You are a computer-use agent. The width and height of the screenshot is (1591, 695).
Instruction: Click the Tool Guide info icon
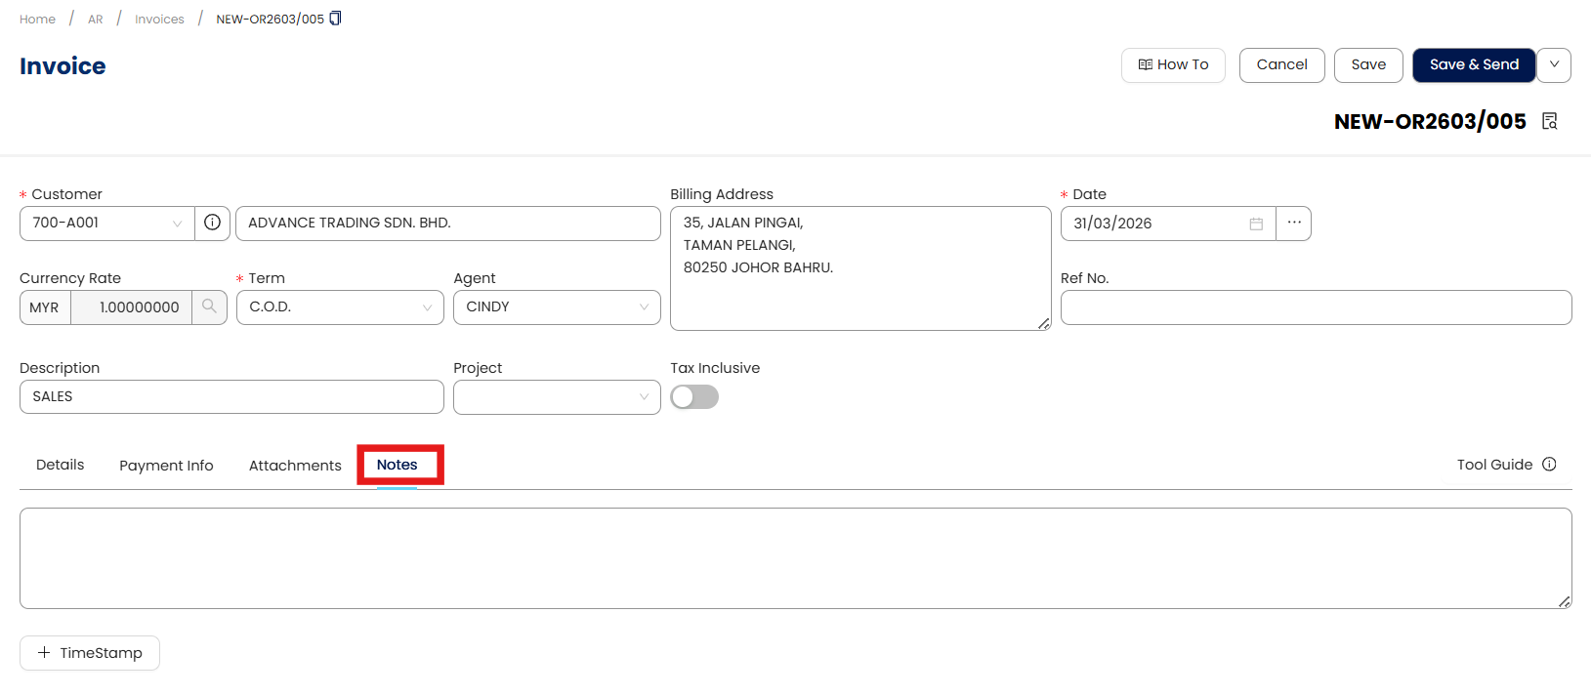[1549, 465]
